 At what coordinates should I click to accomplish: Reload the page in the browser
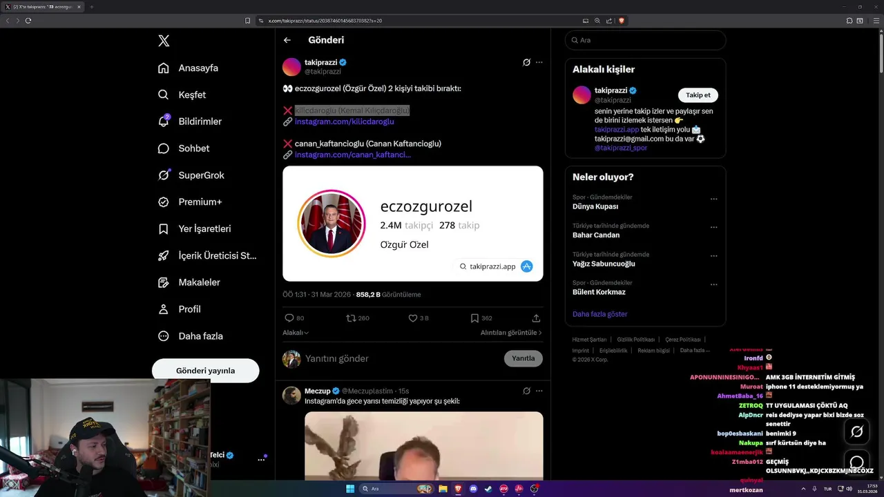[x=28, y=21]
